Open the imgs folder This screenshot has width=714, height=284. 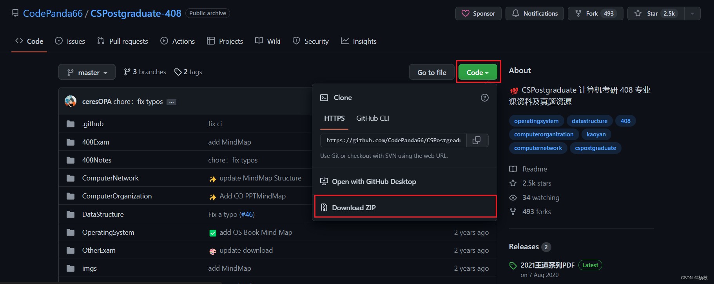[89, 268]
